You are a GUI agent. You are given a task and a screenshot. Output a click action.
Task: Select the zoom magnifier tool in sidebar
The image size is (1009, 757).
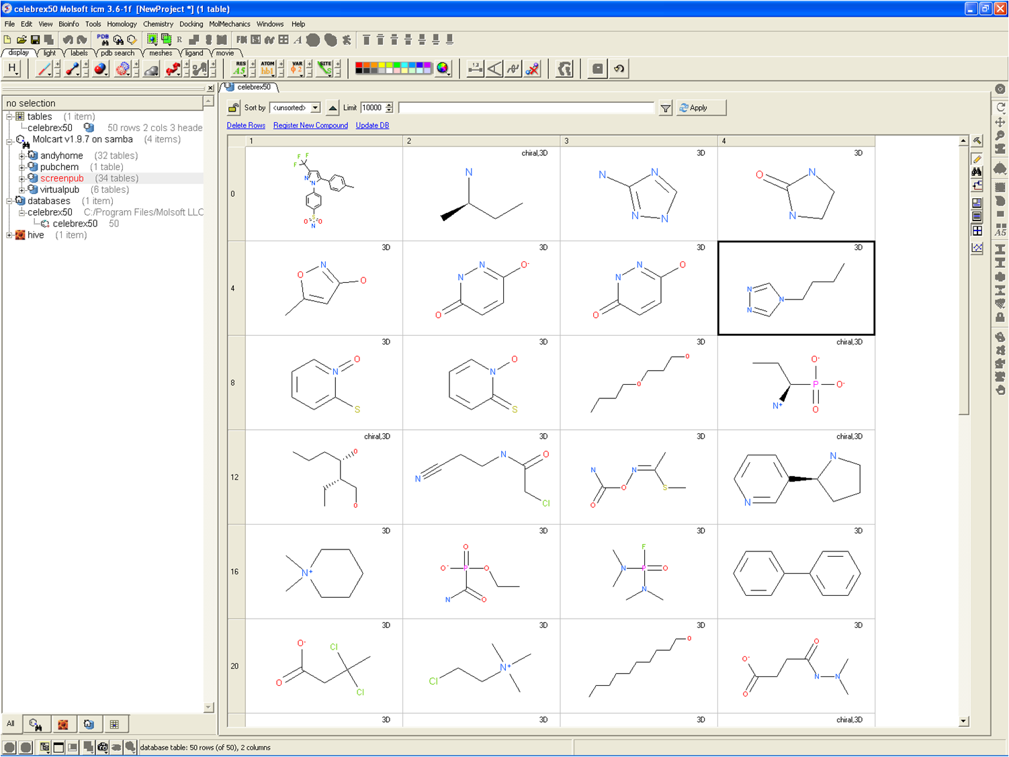click(x=1000, y=135)
